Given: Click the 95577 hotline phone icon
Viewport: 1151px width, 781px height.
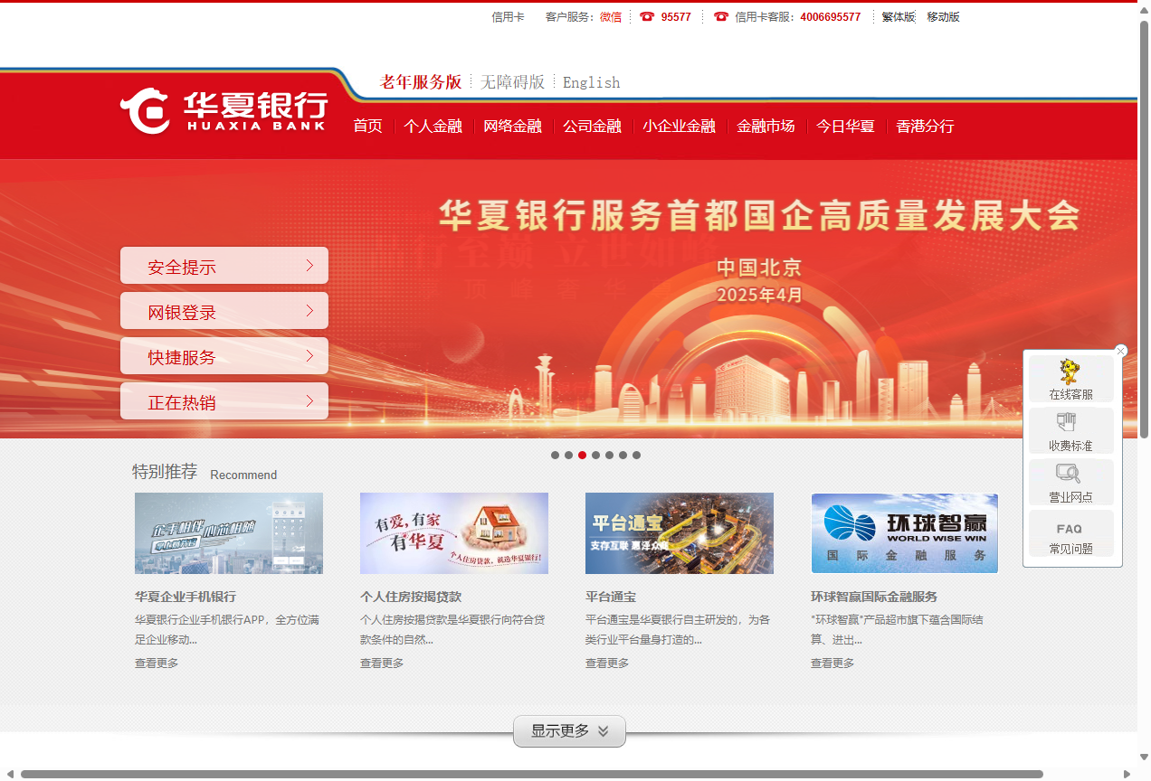Looking at the screenshot, I should click(647, 17).
